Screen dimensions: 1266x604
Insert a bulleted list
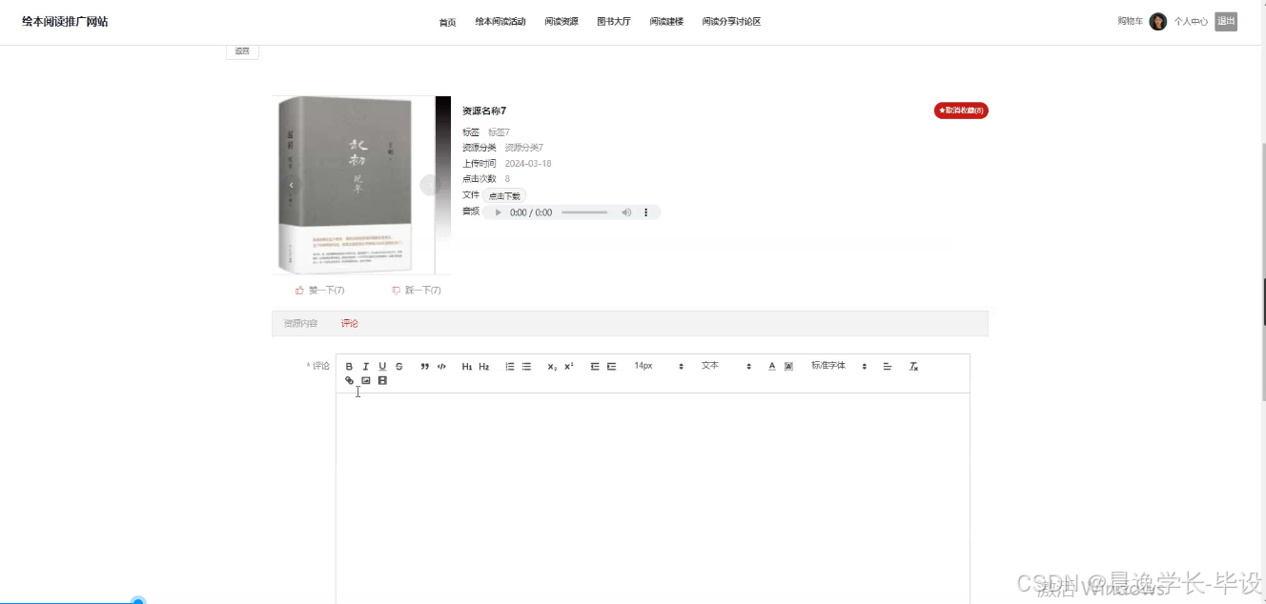click(x=526, y=366)
